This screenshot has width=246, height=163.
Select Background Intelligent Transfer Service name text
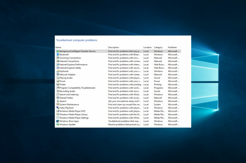[77, 51]
